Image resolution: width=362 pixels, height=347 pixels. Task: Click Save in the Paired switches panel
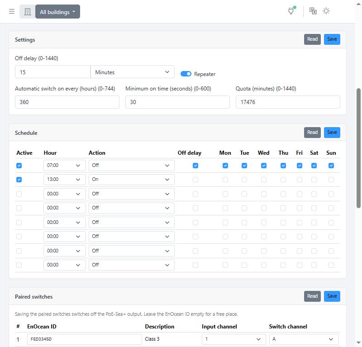click(x=332, y=296)
